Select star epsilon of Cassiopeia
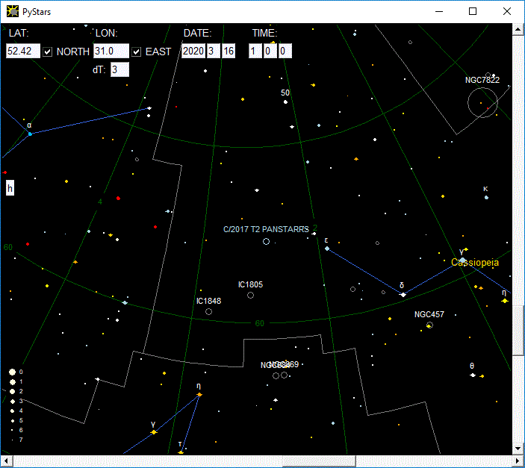This screenshot has width=525, height=468. coord(327,249)
